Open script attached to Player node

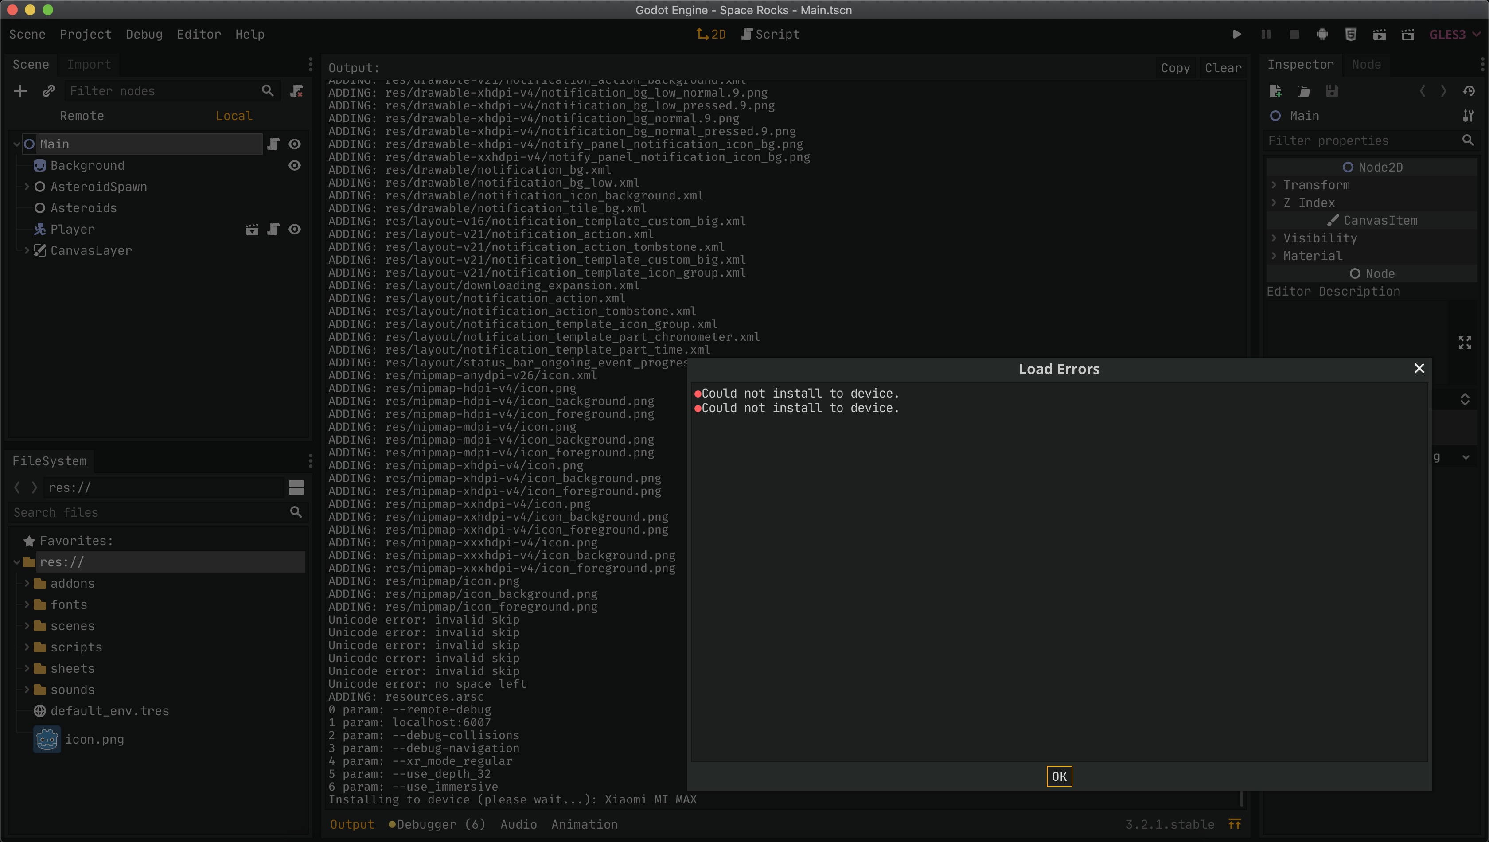273,229
